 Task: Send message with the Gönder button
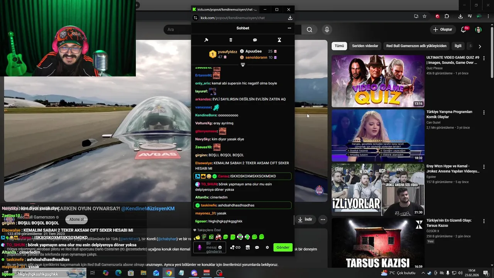coord(283,247)
